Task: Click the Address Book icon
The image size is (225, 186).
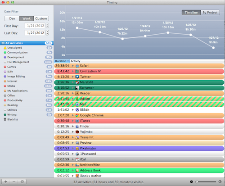Action: click(x=77, y=170)
